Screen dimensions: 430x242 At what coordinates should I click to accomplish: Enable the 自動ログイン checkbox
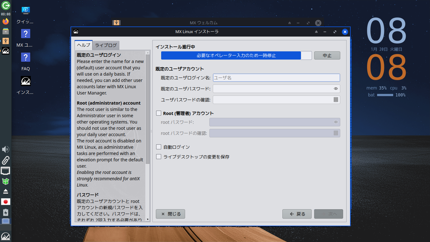[x=159, y=147]
